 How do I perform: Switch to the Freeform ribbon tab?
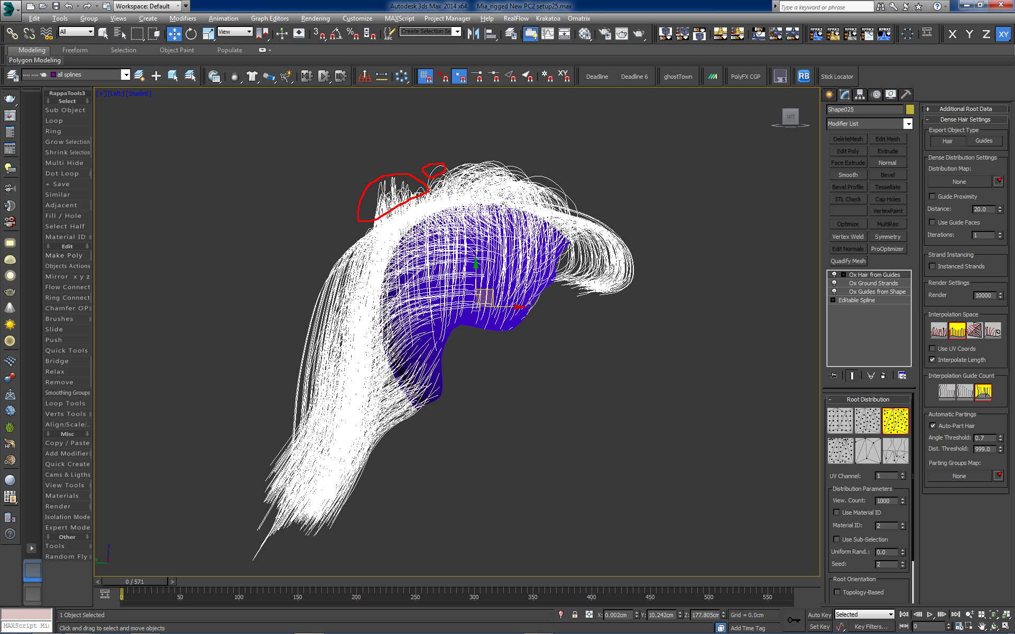pos(75,50)
